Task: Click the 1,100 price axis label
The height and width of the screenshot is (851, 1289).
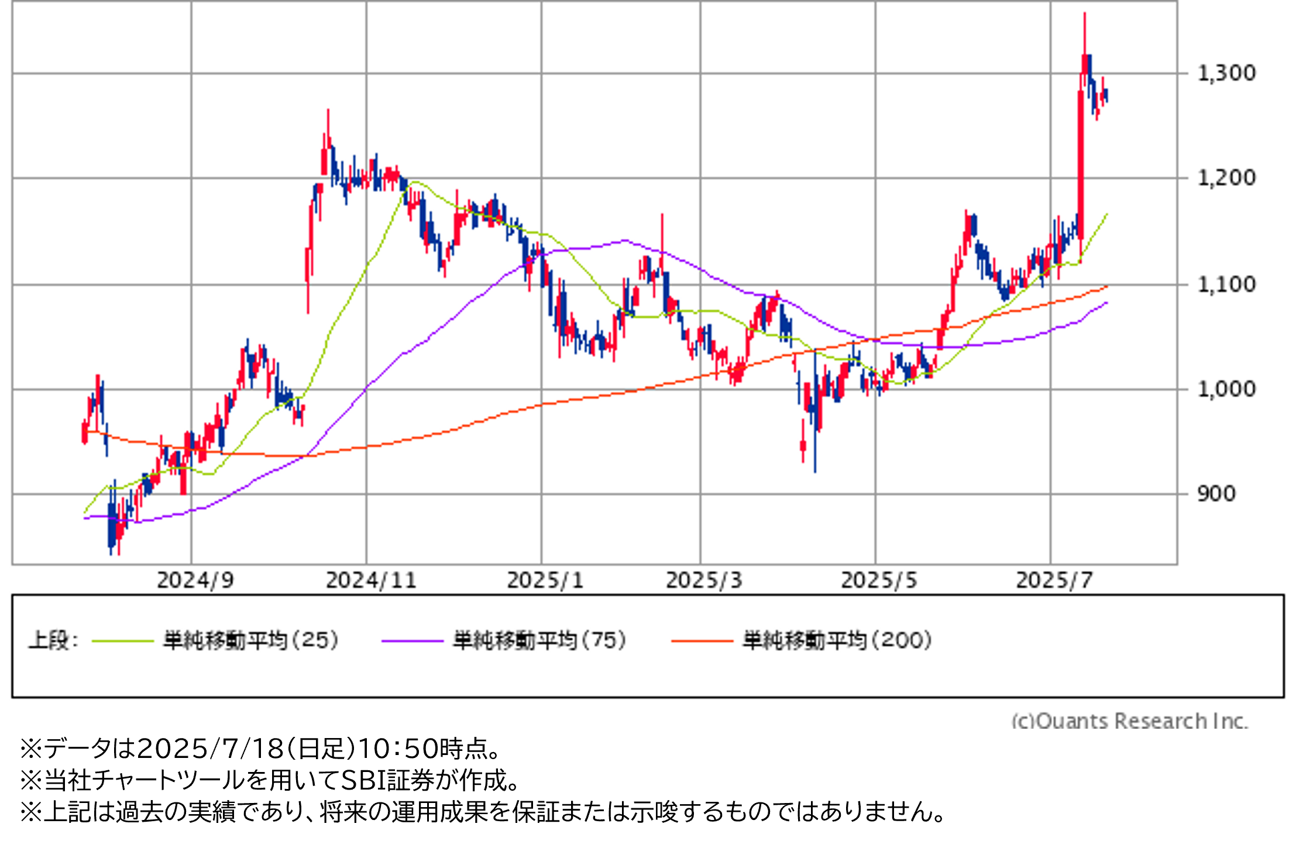Action: click(x=1226, y=285)
